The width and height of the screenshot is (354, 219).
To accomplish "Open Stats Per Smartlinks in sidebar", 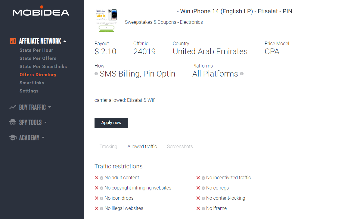I will (x=43, y=67).
